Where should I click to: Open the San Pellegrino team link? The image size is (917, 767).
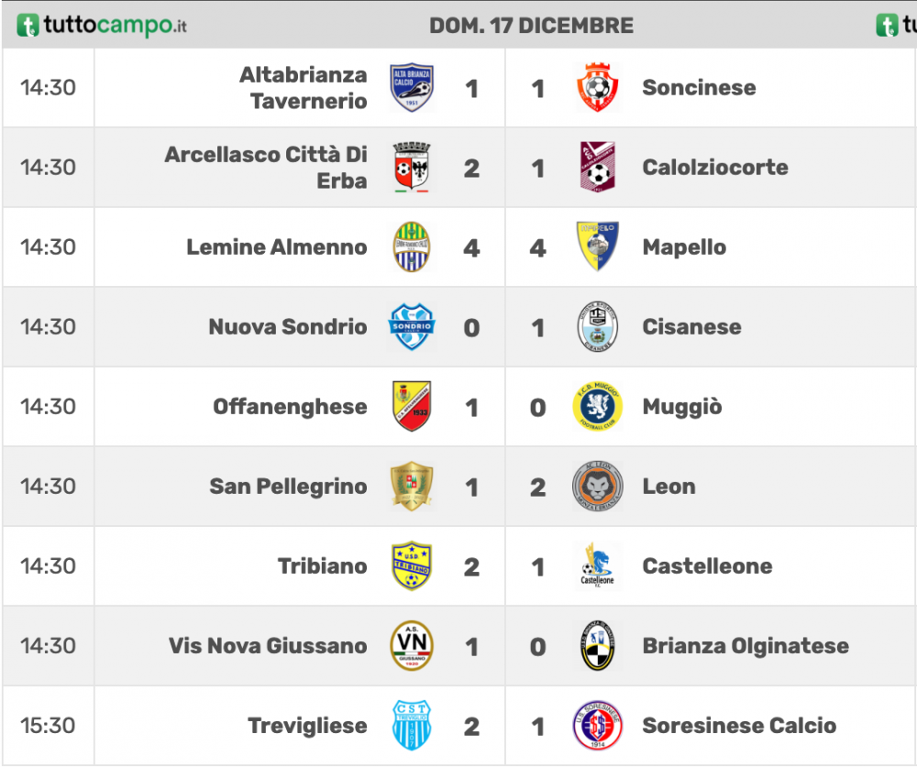tap(288, 487)
